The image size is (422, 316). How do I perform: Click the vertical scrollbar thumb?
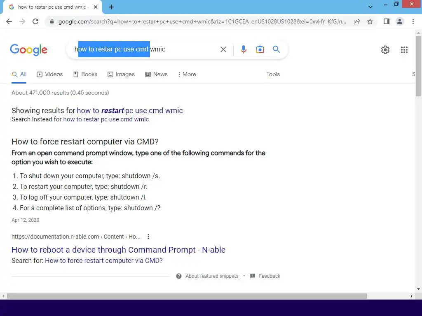[418, 66]
